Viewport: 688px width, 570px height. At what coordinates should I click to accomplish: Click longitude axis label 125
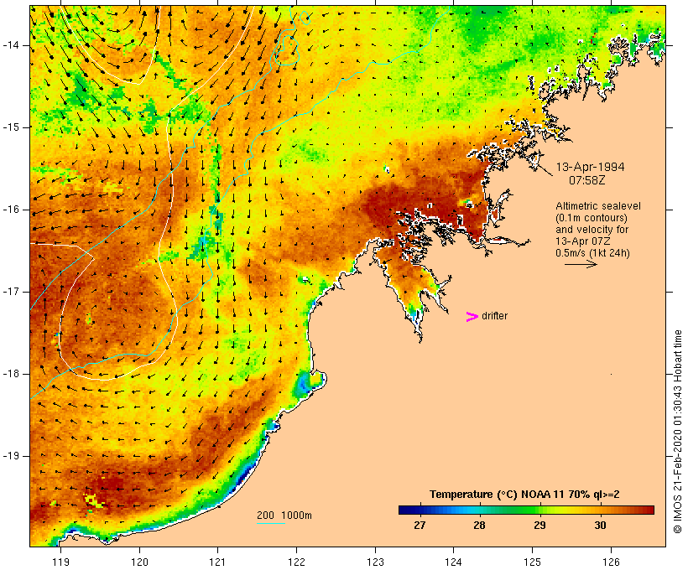click(x=533, y=562)
